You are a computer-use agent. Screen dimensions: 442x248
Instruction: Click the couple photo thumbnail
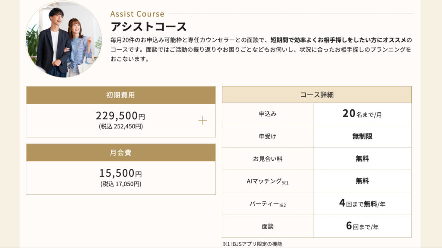pyautogui.click(x=64, y=40)
